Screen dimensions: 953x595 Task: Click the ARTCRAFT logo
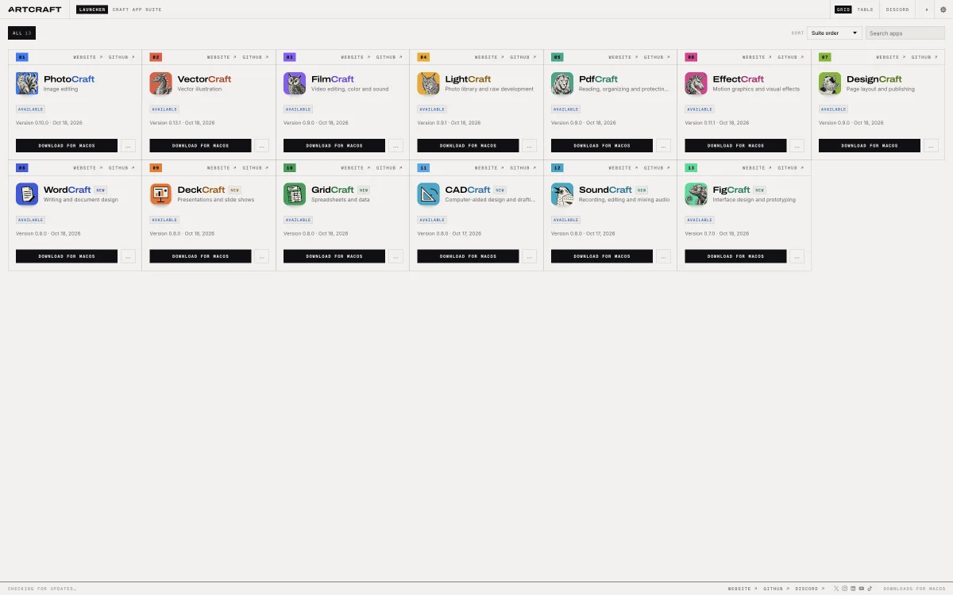click(34, 10)
